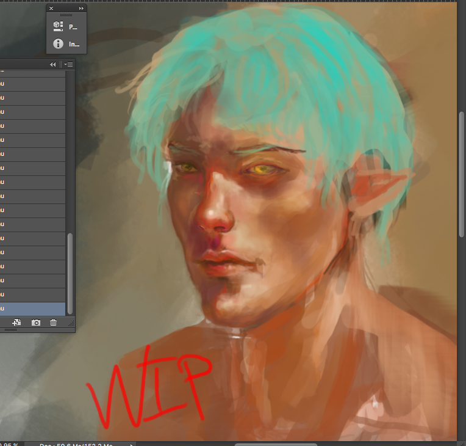Click the Doc size readout in status bar
Screen dimensions: 466x446
[x=76, y=445]
